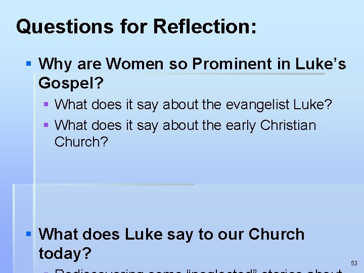Click the word "Questions" in the heading
This screenshot has height=273, width=364.
[x=65, y=26]
